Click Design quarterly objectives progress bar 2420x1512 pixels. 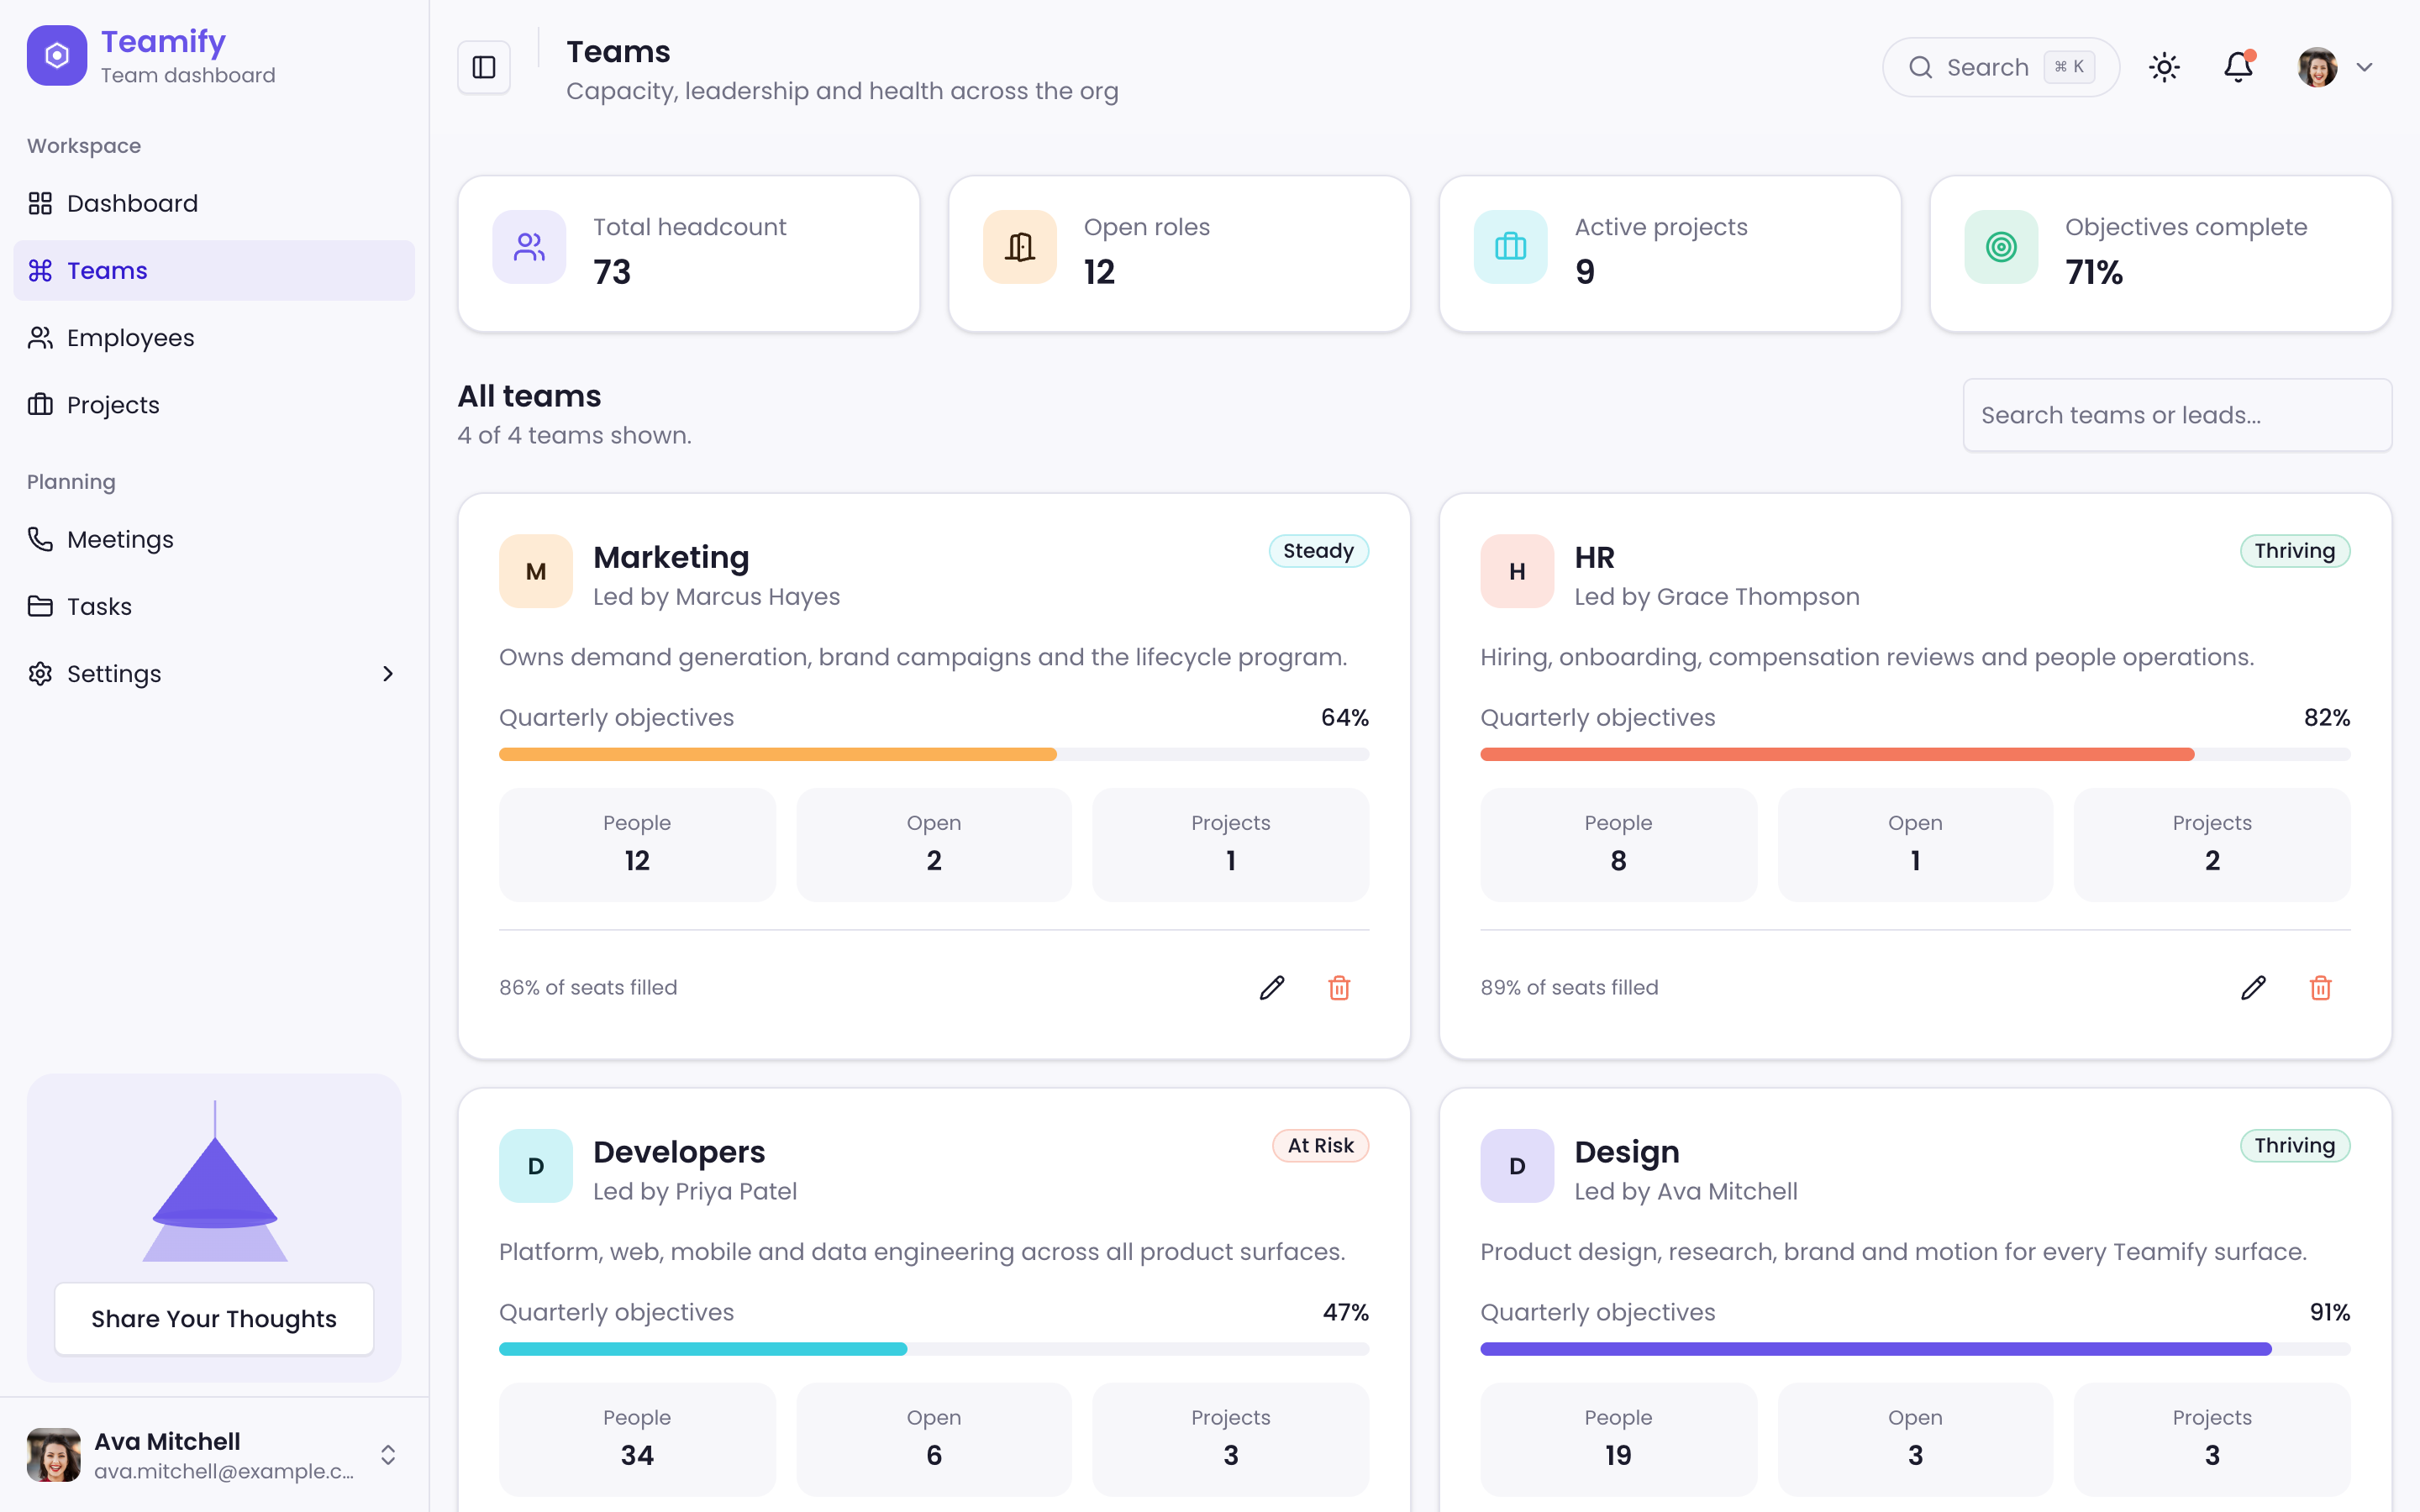(1915, 1349)
